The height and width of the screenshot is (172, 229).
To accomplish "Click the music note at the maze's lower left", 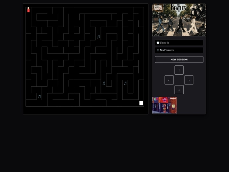I will point(39,96).
